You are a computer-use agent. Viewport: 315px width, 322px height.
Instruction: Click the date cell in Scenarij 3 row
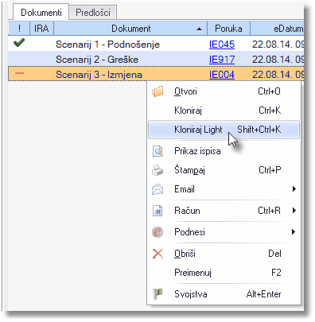tap(278, 75)
